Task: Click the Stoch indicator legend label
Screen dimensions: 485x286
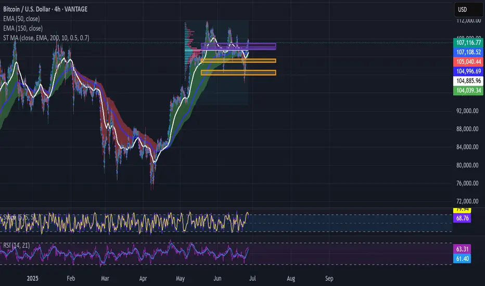Action: coord(19,217)
